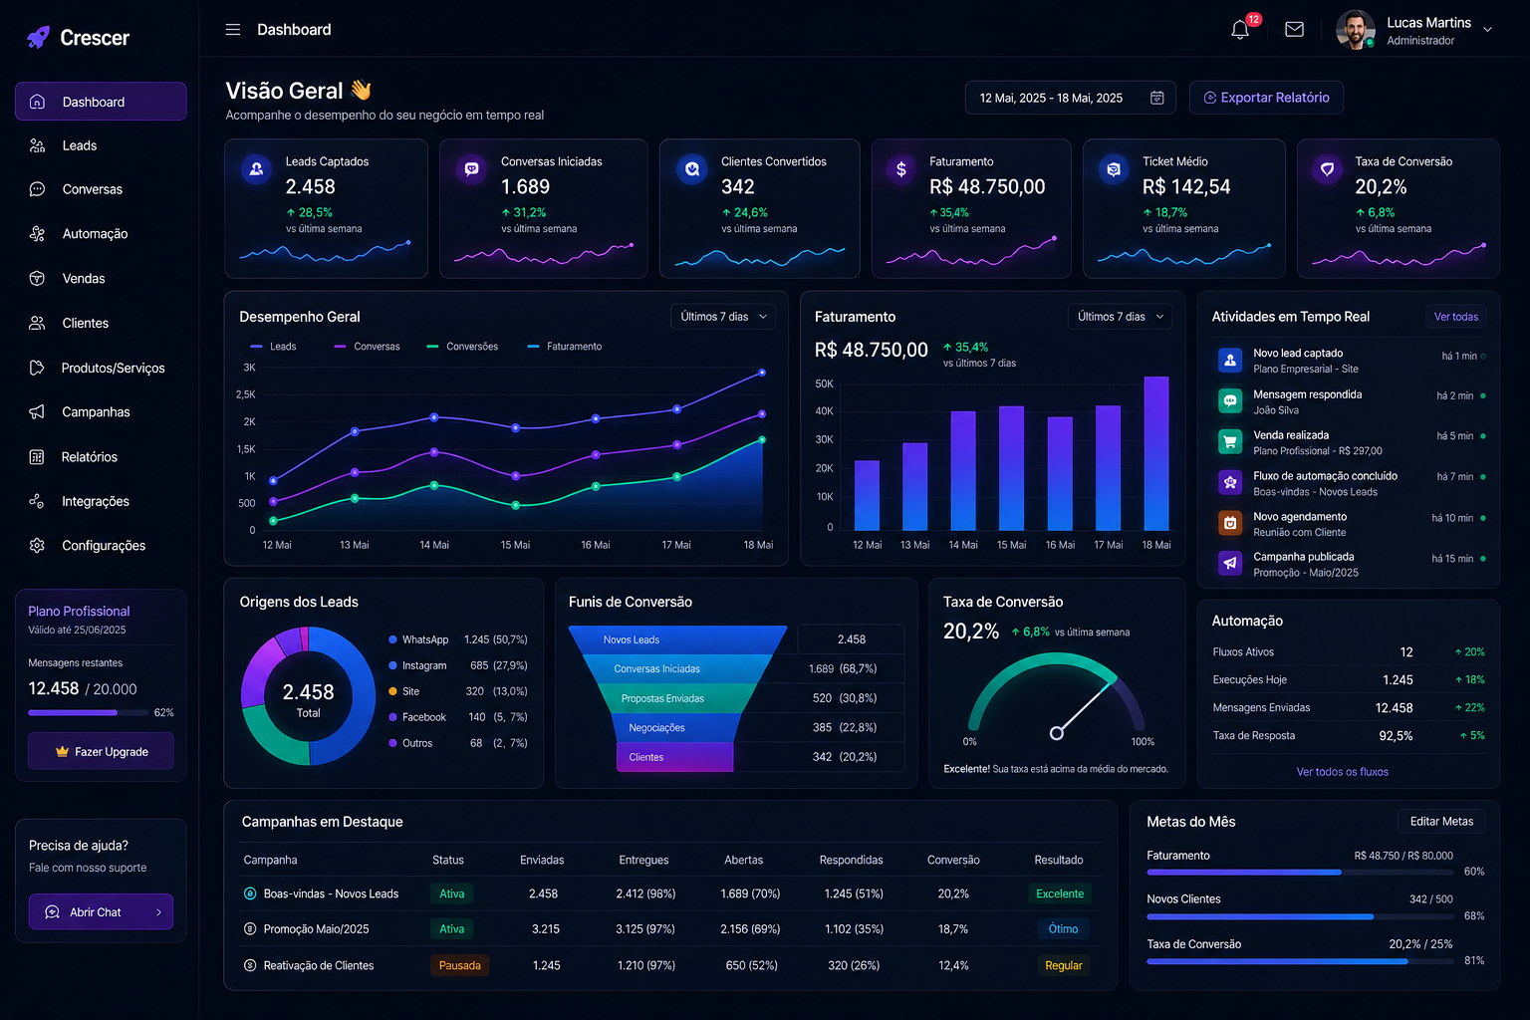Toggle Leads series in chart legend
Image resolution: width=1530 pixels, height=1020 pixels.
pyautogui.click(x=273, y=347)
